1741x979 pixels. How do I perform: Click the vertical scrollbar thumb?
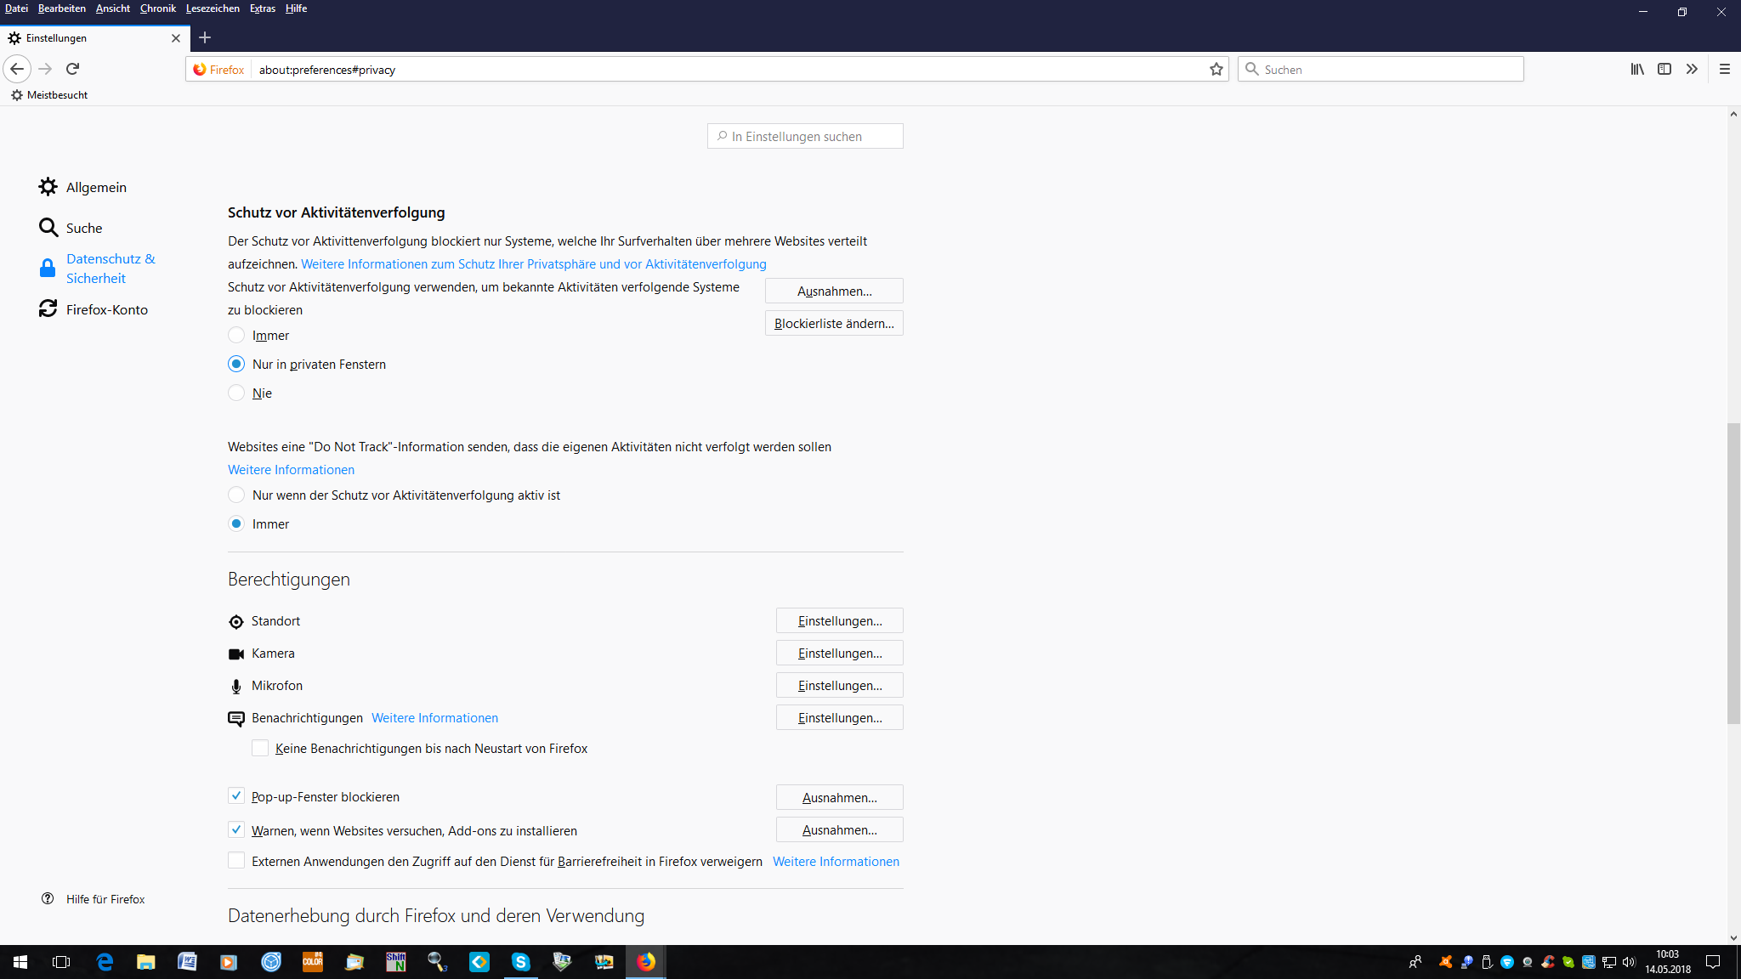pyautogui.click(x=1733, y=573)
